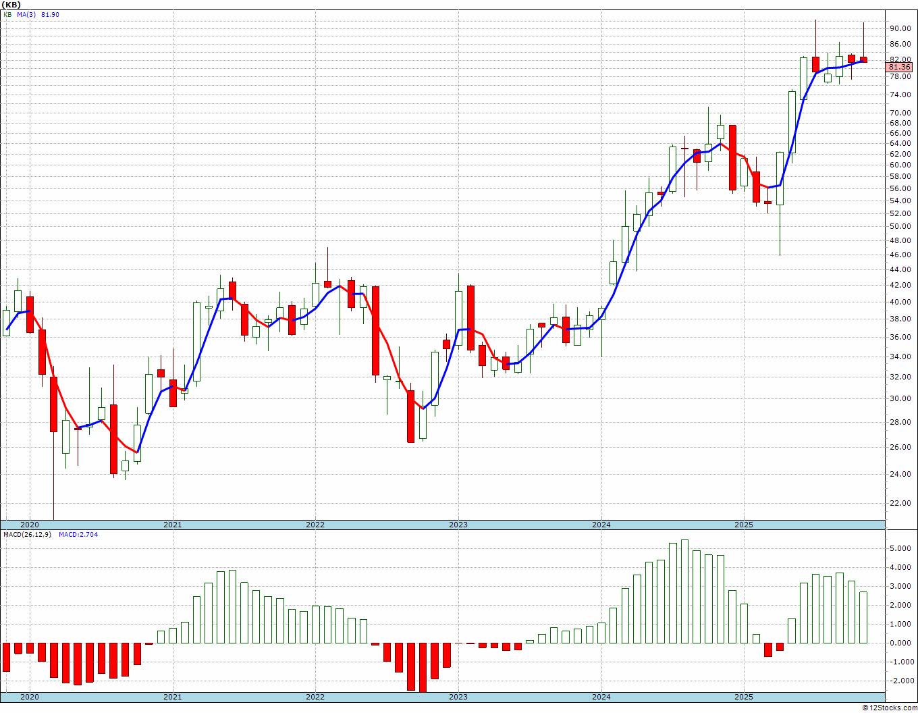The image size is (918, 713).
Task: Click the highlighted current price tag 81.36
Action: pos(900,68)
